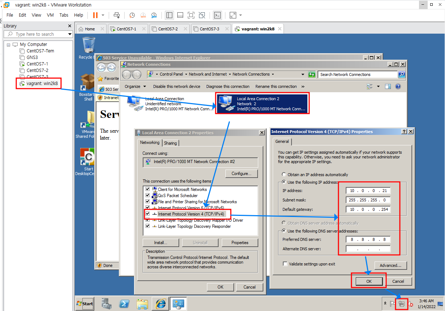Click the Advanced... button
Screen dimensions: 445x311
click(x=390, y=265)
